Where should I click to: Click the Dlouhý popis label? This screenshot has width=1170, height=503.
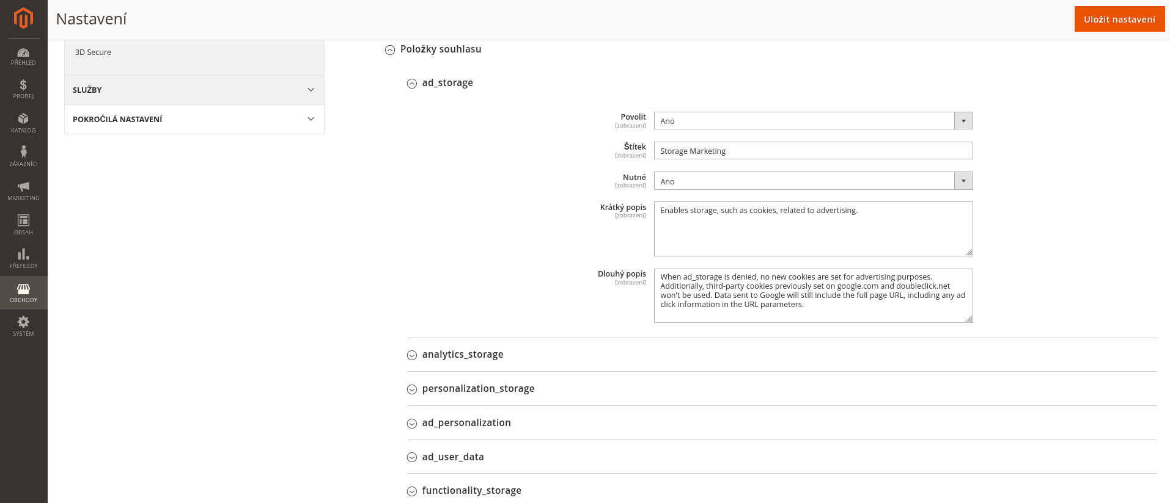(x=622, y=273)
